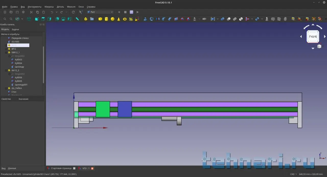Create a box primitive with the yellow cube icon
Screen dimensions: 327x177
point(100,19)
